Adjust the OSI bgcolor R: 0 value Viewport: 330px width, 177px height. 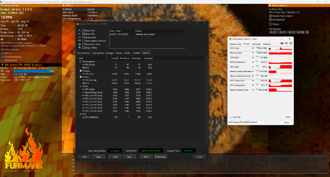(273, 32)
